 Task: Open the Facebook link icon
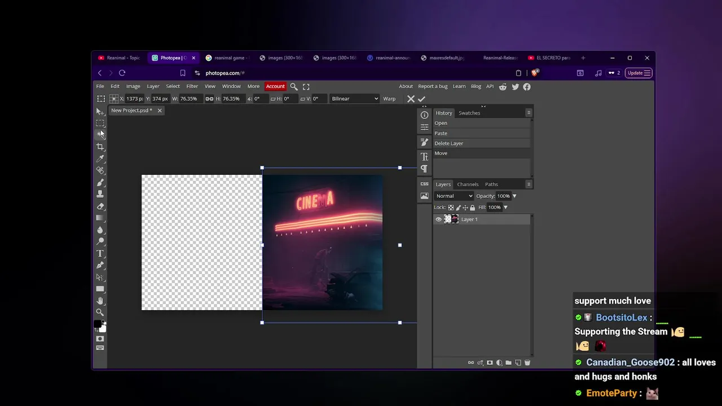(x=527, y=86)
